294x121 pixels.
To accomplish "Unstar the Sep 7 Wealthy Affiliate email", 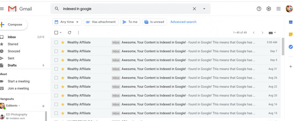I will point(63,51).
